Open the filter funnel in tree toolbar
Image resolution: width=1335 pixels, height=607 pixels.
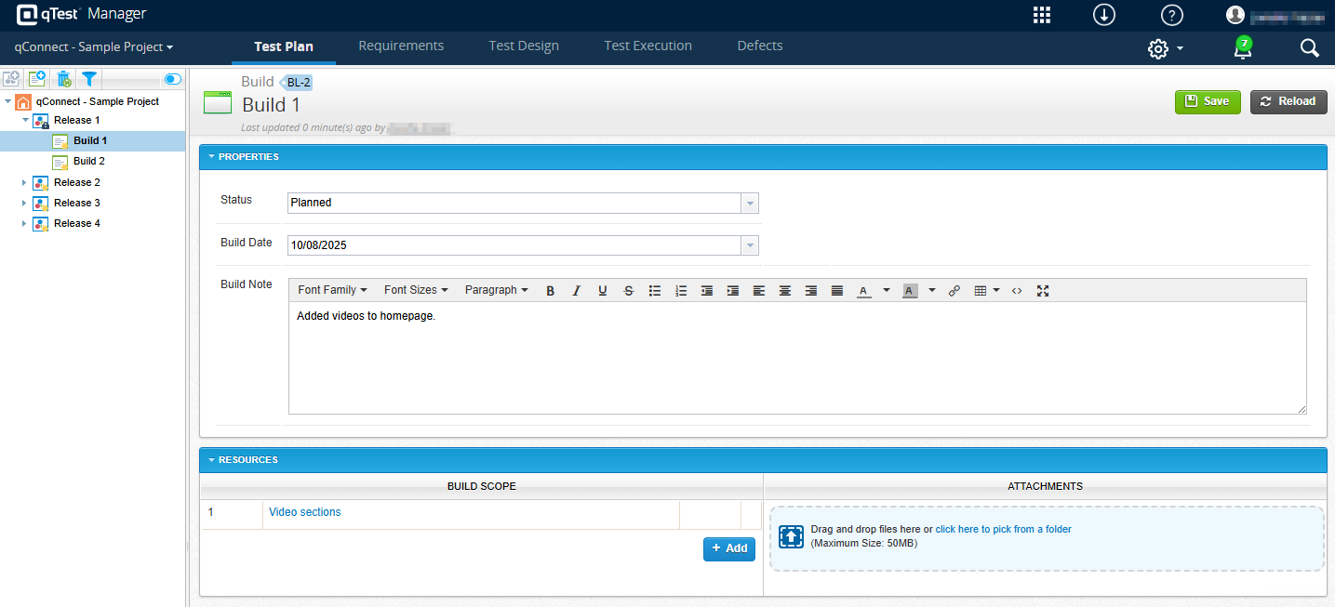coord(88,79)
